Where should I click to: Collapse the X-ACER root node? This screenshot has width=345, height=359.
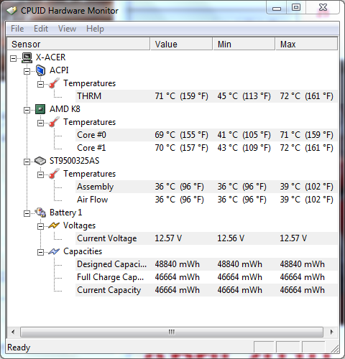[x=14, y=58]
